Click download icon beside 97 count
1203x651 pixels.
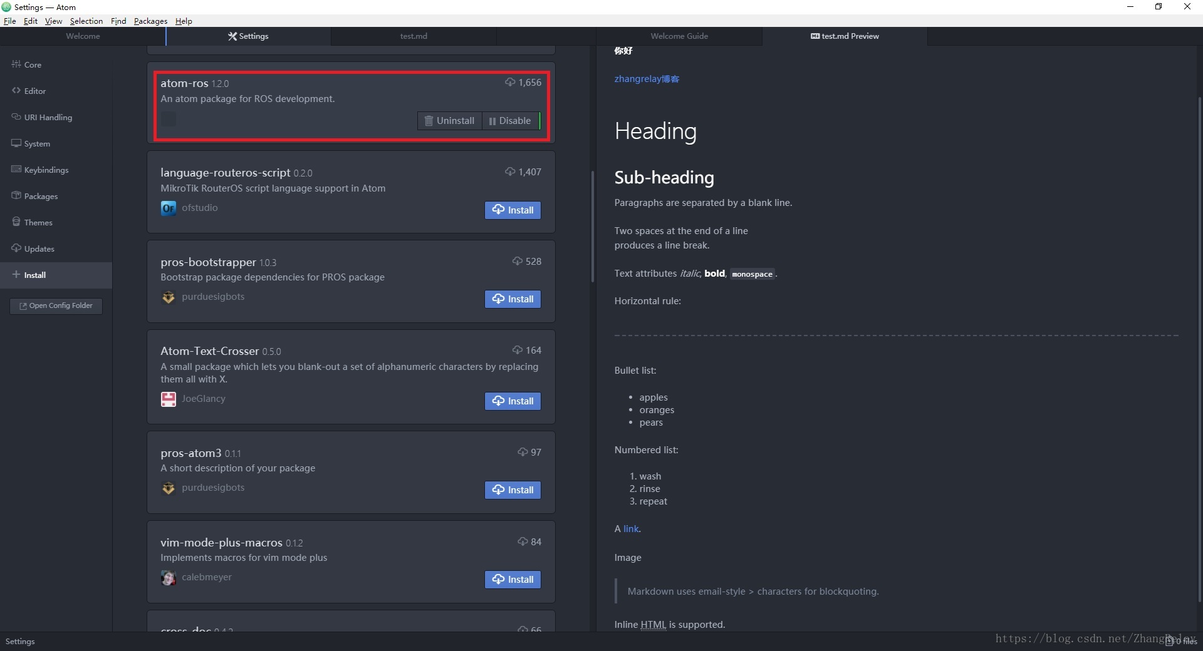click(x=523, y=453)
